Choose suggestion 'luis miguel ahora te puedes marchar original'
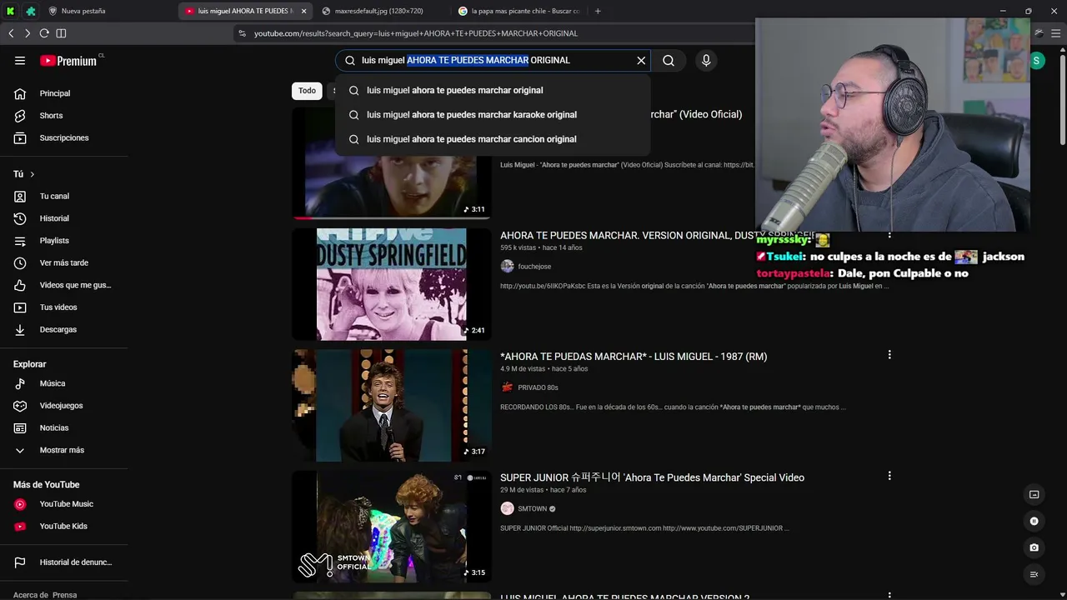 point(493,90)
